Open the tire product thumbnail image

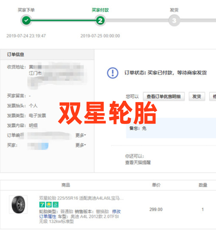(x=18, y=205)
